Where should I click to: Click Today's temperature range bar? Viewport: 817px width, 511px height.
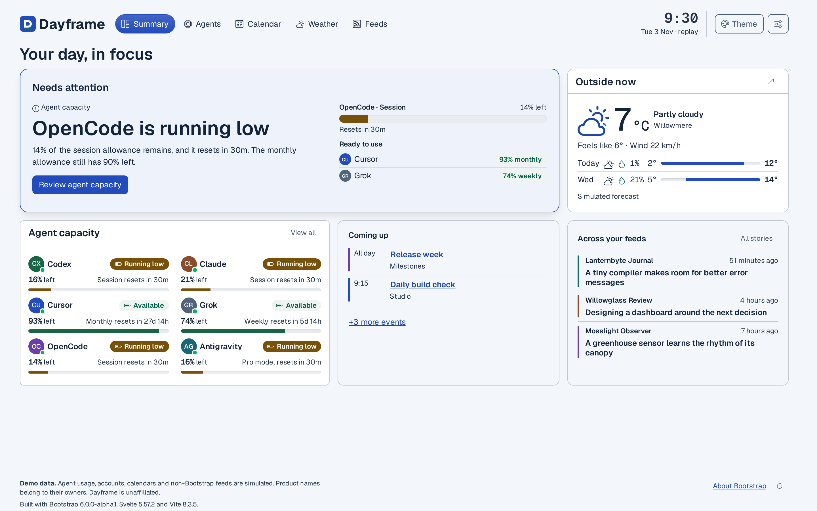point(710,163)
